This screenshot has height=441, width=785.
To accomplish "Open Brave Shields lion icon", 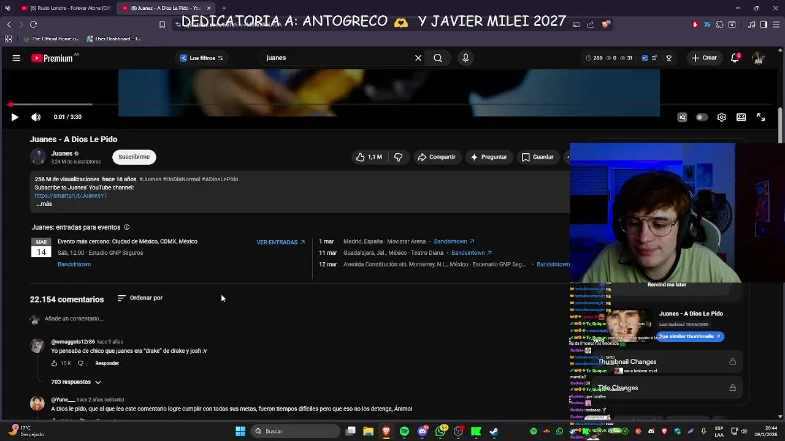I will (605, 24).
